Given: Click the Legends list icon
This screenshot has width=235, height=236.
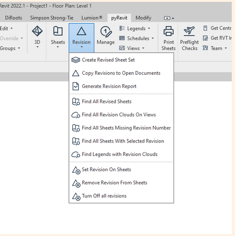Looking at the screenshot, I should click(x=122, y=28).
